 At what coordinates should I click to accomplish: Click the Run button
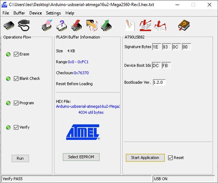coord(20,158)
